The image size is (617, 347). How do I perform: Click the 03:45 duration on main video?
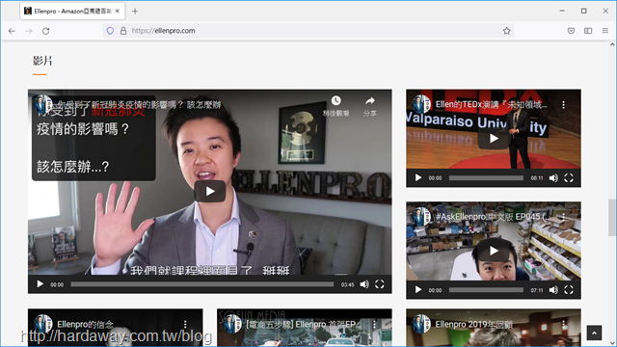(347, 284)
